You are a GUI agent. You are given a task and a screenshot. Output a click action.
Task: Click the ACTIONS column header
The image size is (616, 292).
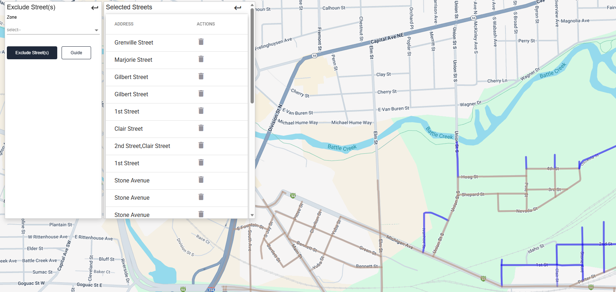206,24
